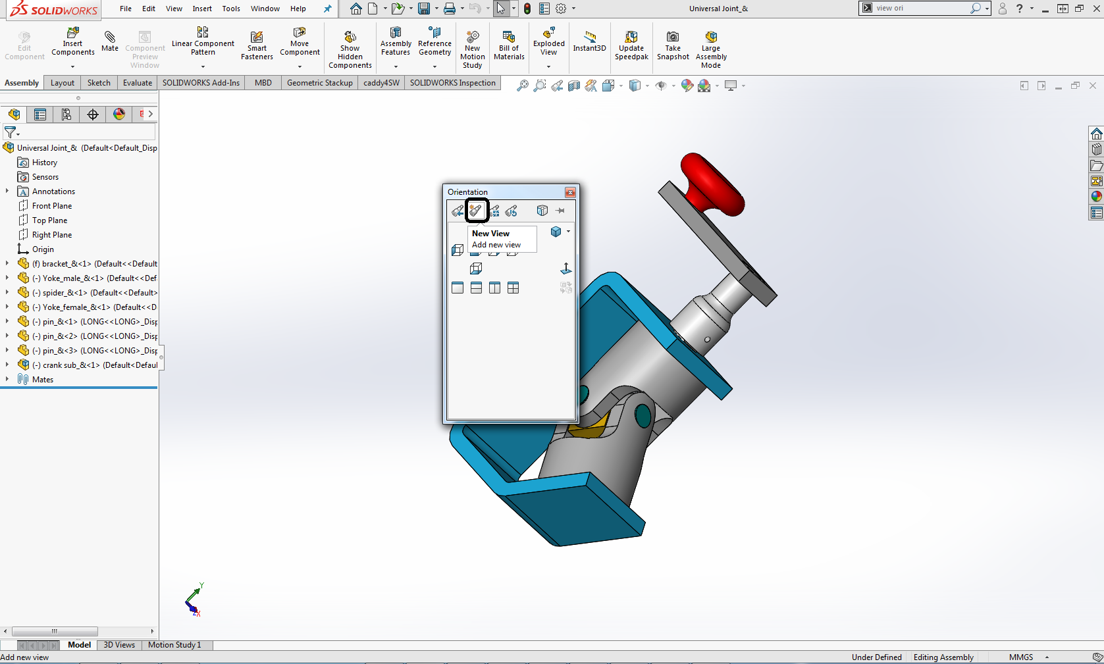Select the Normal To view icon

click(x=565, y=268)
